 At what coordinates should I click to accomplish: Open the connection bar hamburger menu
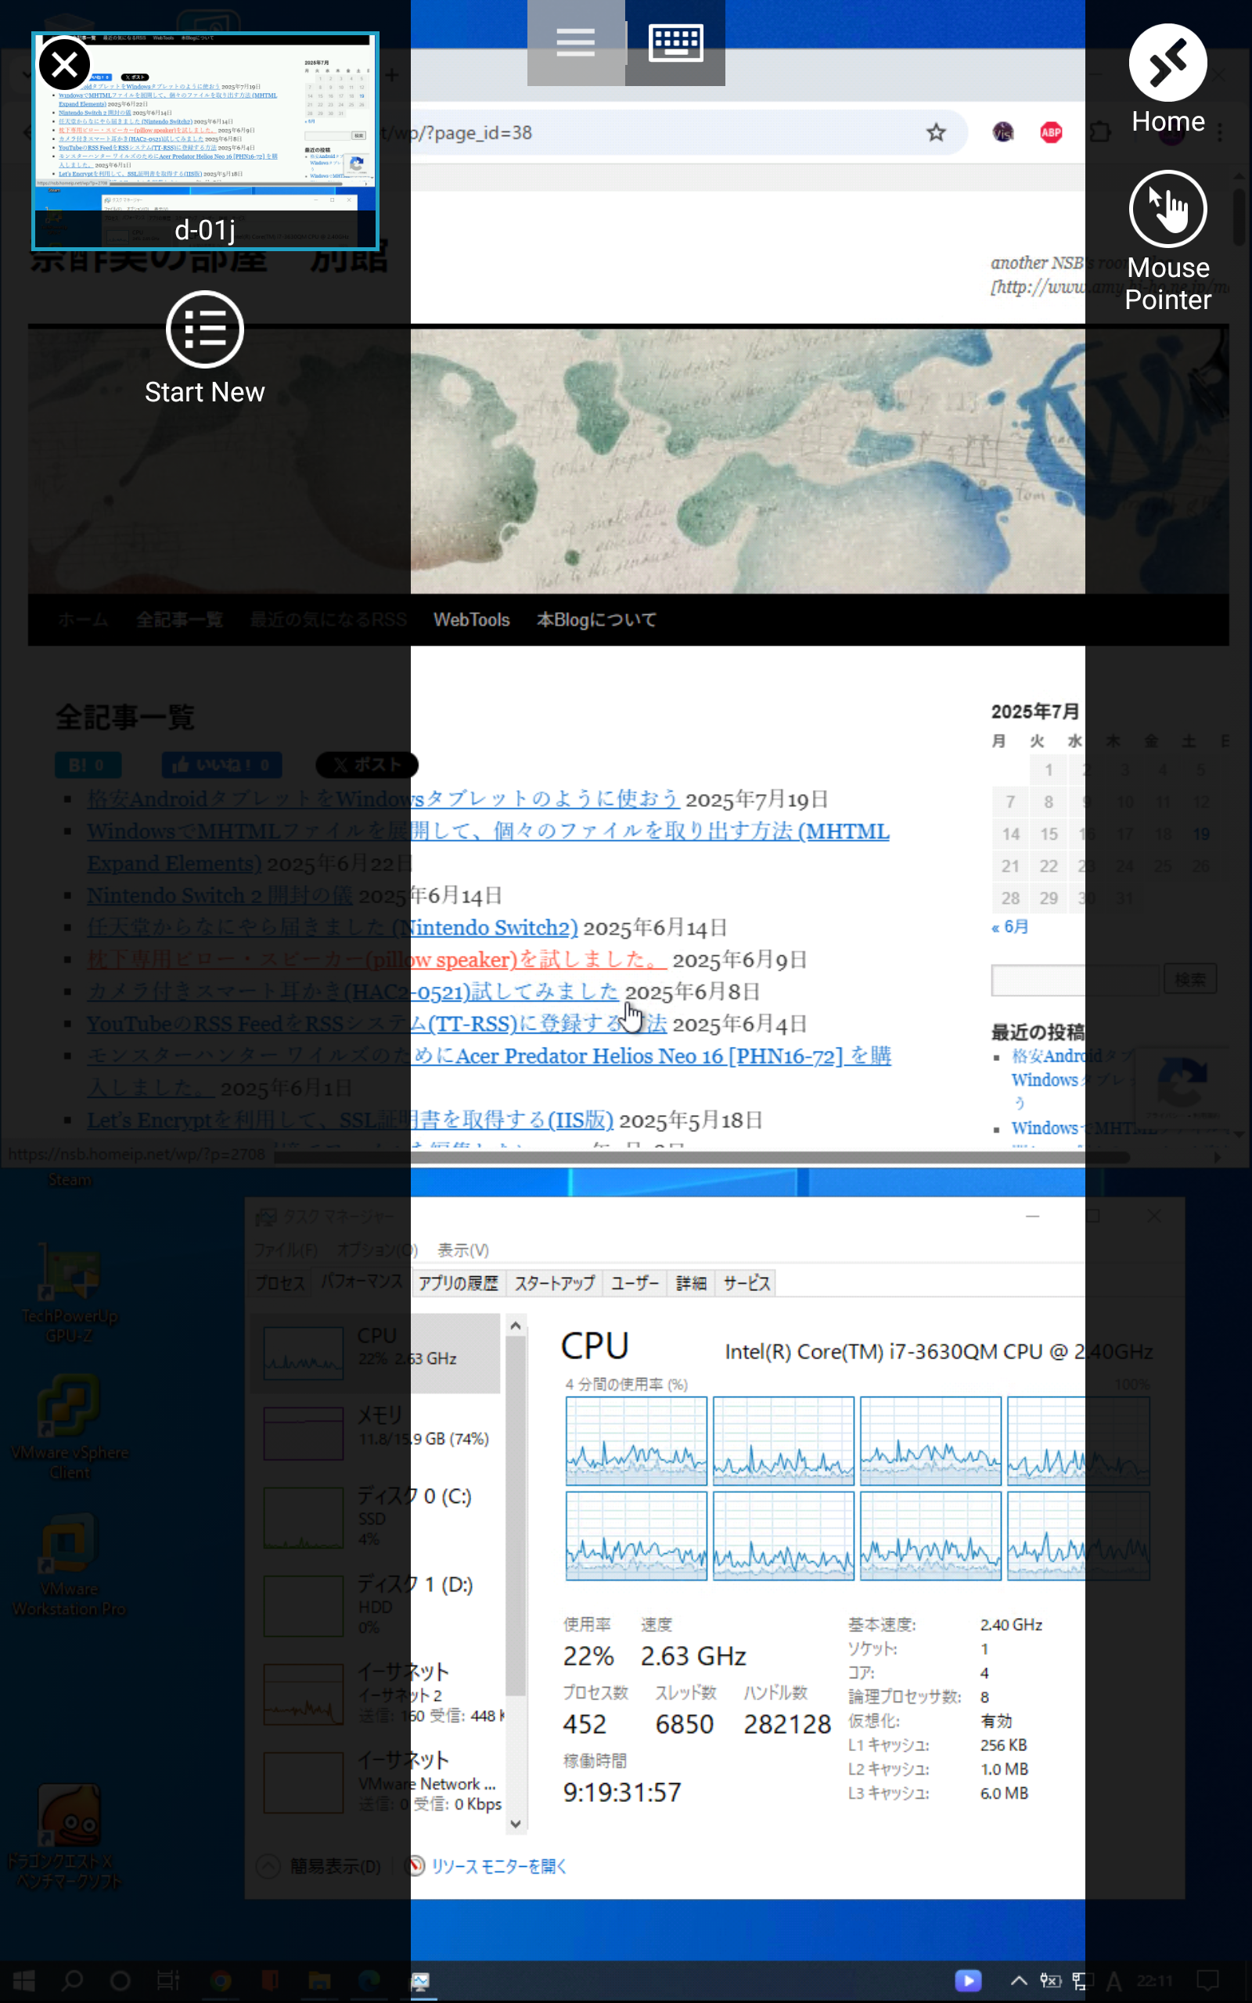point(575,42)
